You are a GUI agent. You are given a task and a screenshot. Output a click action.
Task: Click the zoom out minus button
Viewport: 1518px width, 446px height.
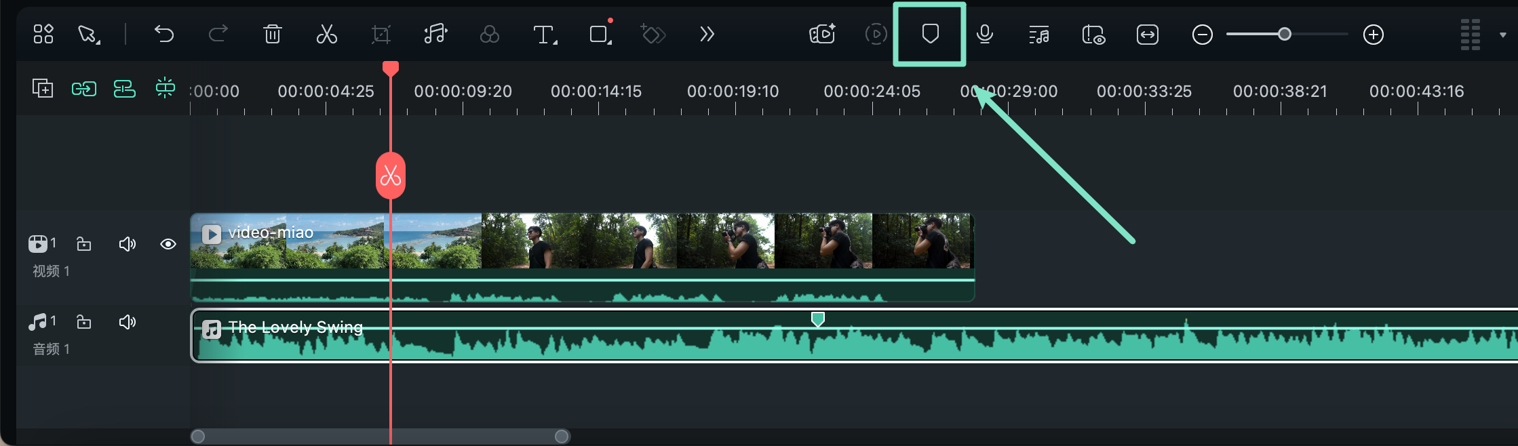[x=1202, y=35]
